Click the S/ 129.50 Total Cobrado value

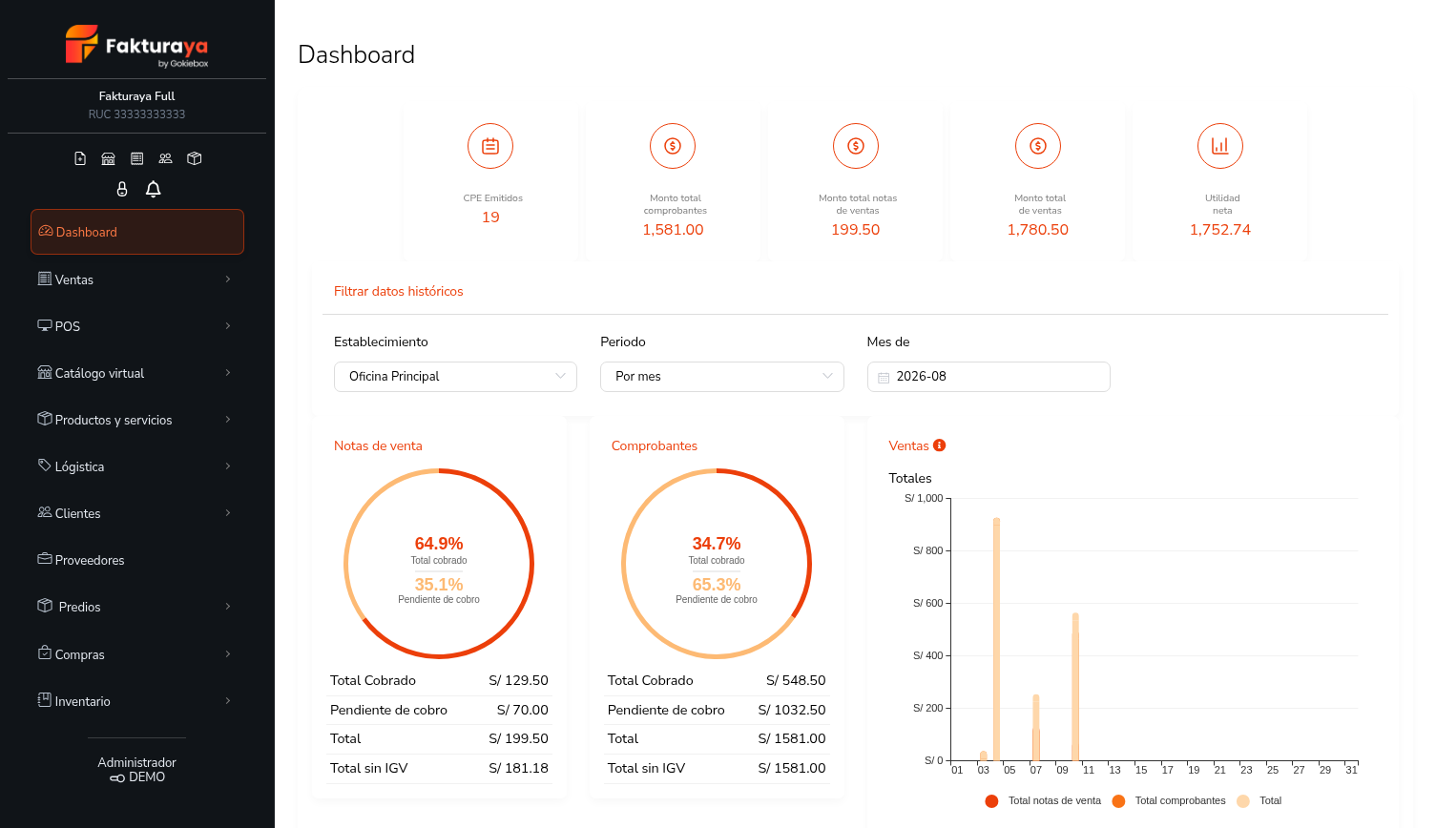(519, 680)
